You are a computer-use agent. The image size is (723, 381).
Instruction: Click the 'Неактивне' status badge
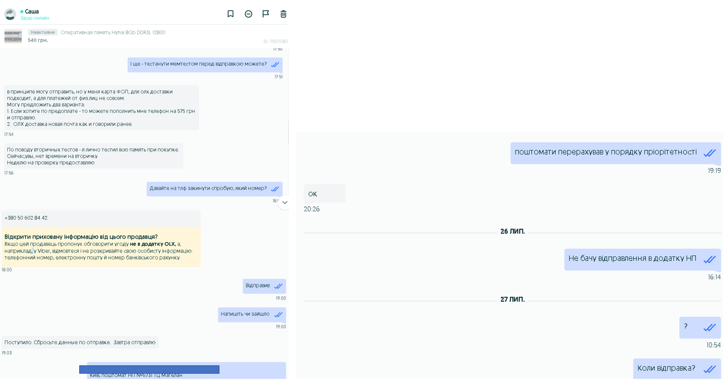click(x=43, y=32)
